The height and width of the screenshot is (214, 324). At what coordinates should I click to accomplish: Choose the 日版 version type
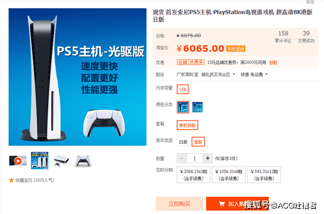183,142
